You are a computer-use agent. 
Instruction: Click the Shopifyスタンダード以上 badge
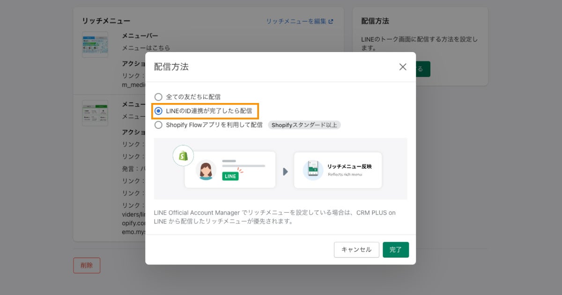(x=304, y=125)
